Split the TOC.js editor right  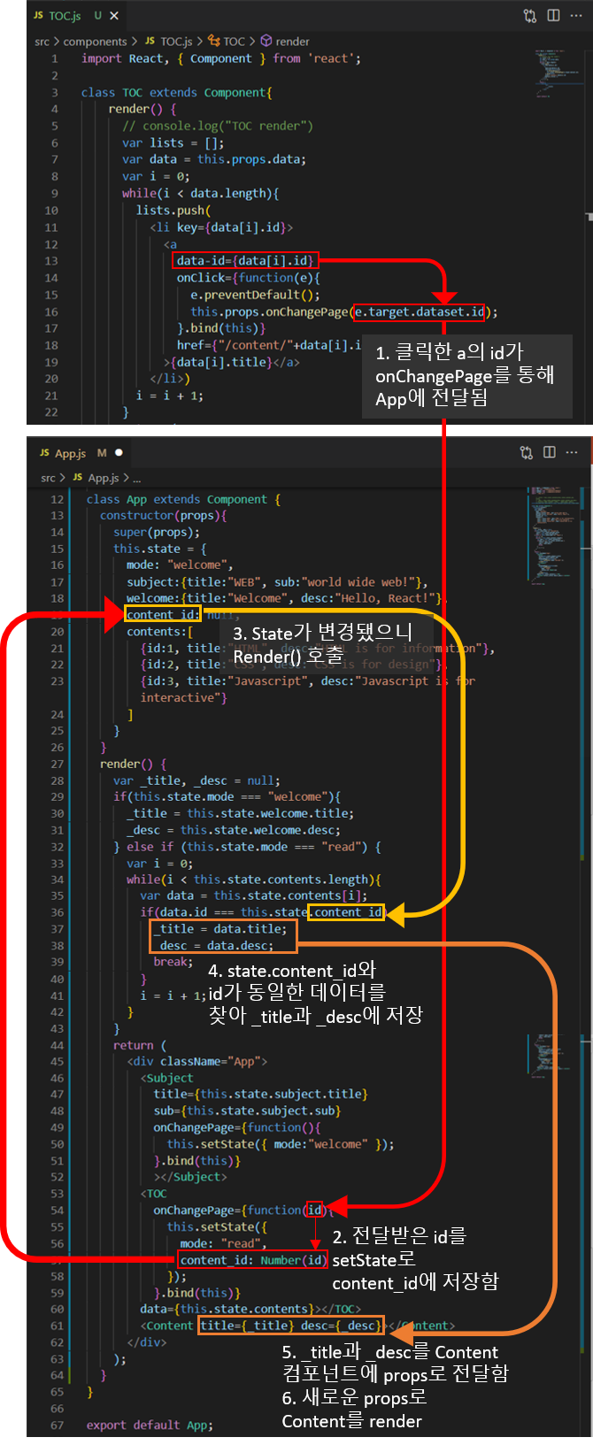click(x=553, y=16)
